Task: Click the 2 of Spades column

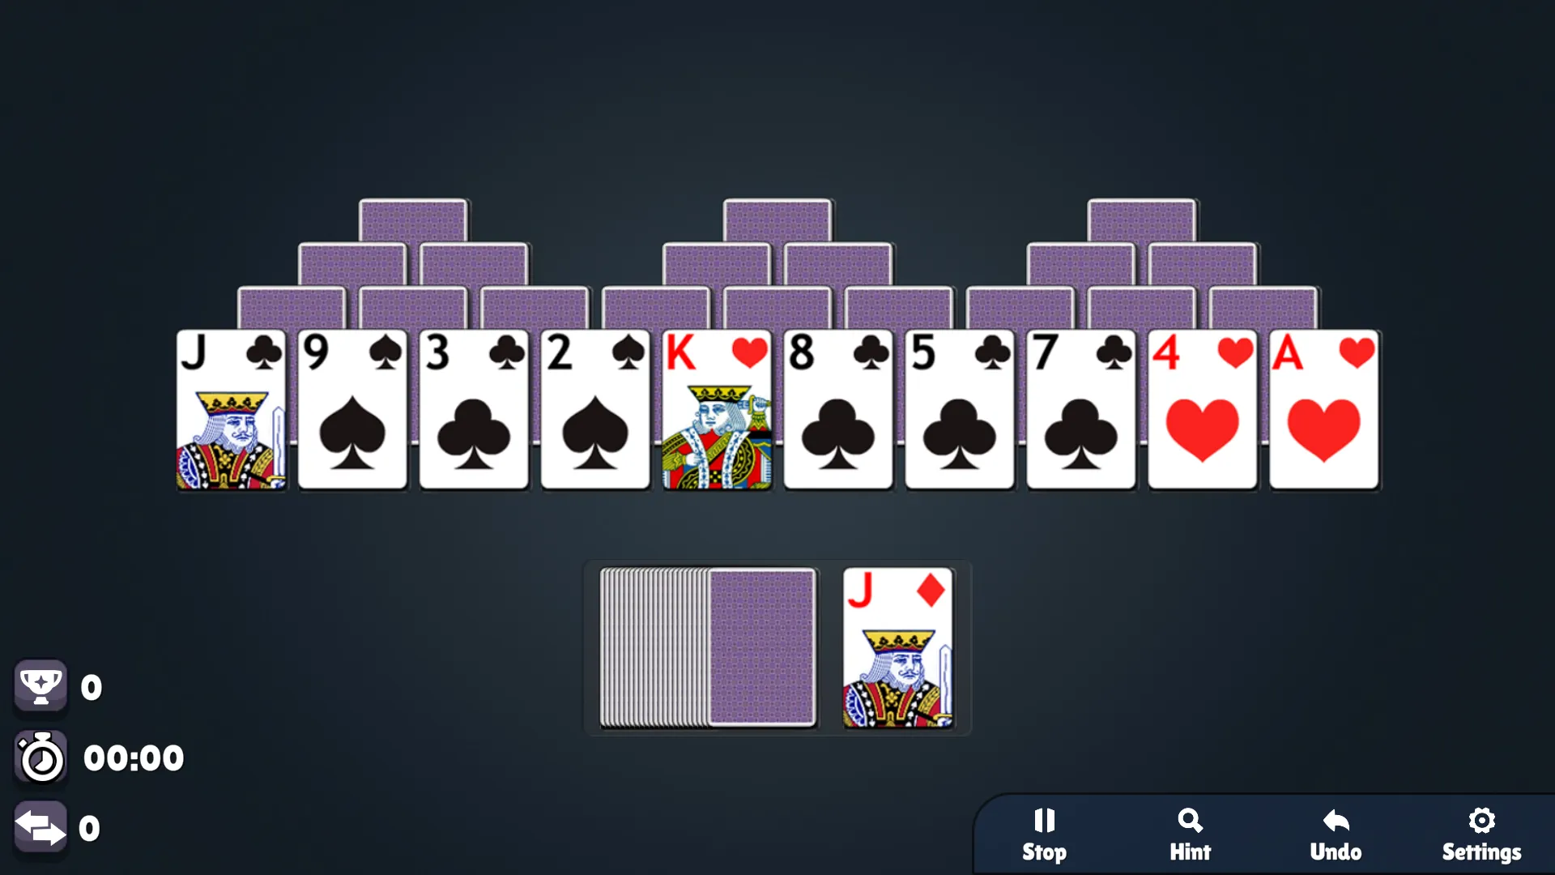Action: tap(595, 410)
